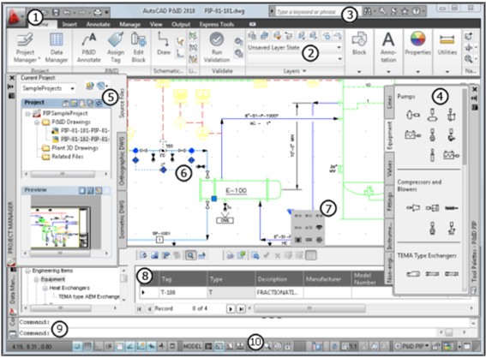Open the P&ID PIP workspace dropdown in status bar
The height and width of the screenshot is (358, 486).
tap(411, 346)
